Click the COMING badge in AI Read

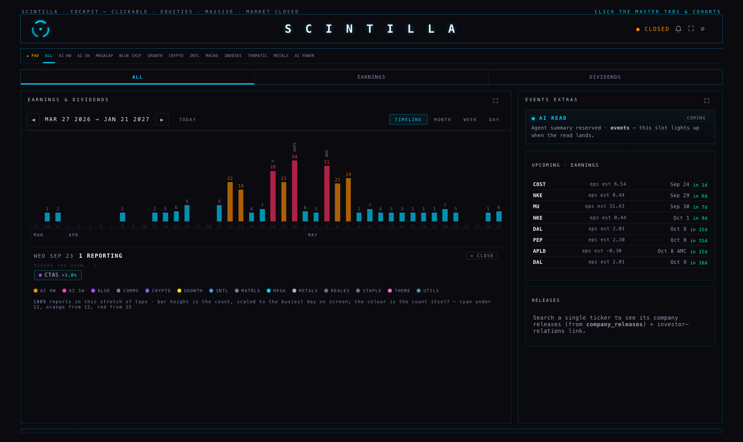pos(696,118)
